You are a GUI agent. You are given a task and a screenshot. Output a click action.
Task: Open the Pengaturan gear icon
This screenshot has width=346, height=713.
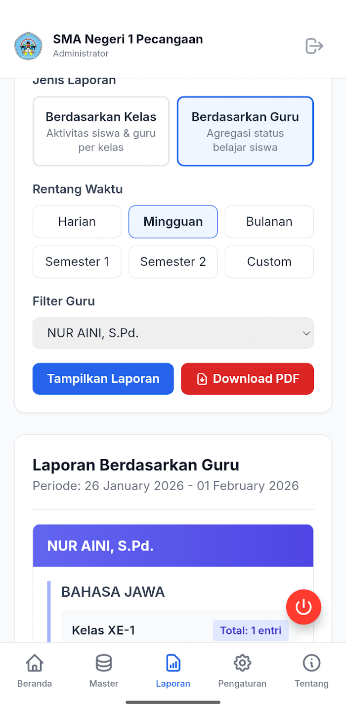[242, 662]
